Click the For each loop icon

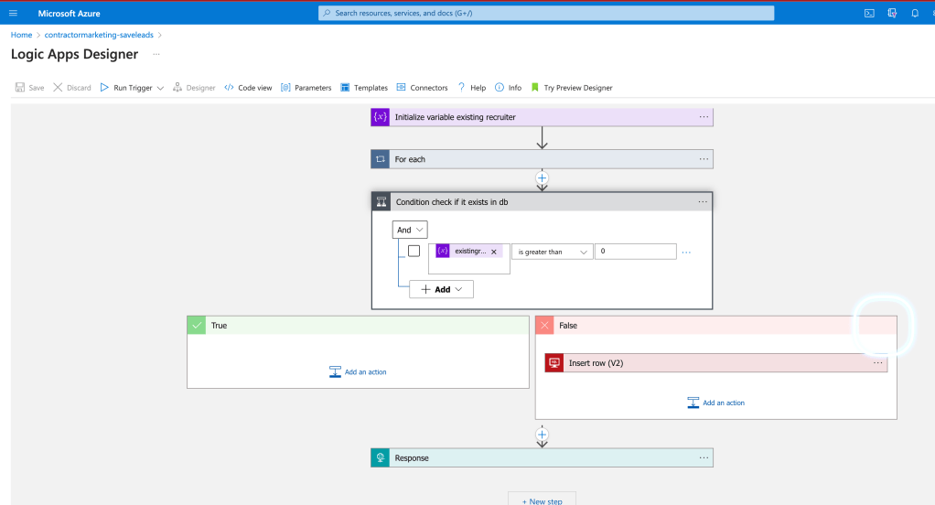(381, 159)
